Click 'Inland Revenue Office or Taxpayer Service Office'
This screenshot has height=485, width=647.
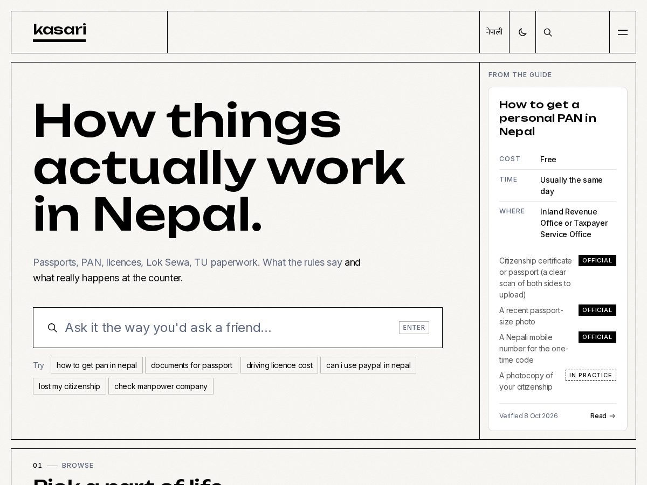pos(574,223)
